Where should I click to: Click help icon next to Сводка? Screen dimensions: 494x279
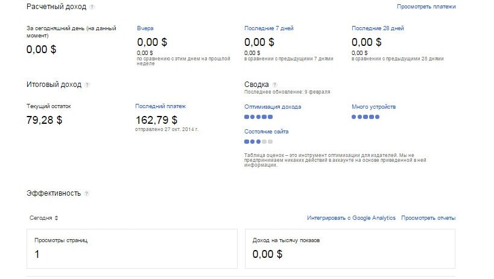275,85
